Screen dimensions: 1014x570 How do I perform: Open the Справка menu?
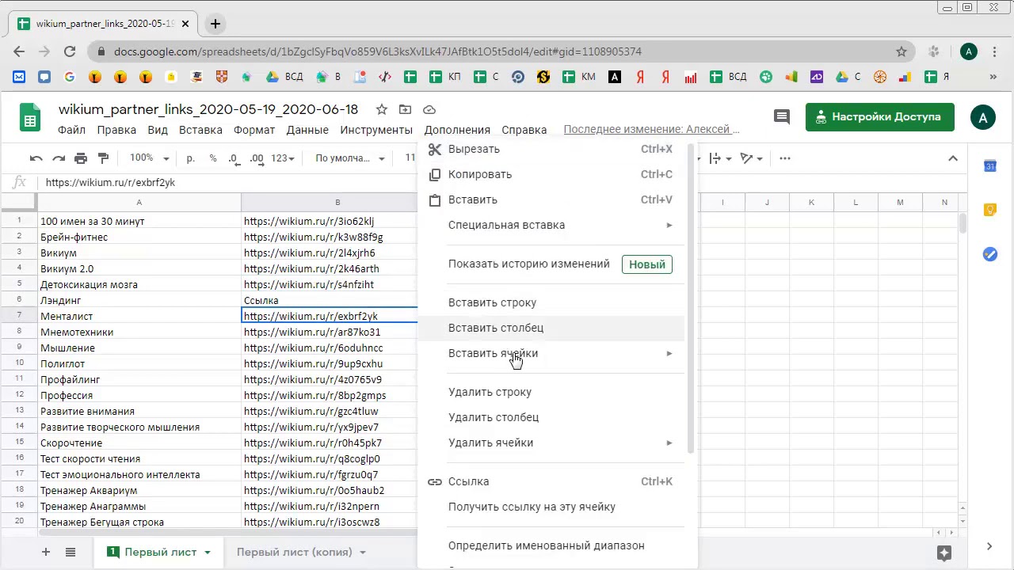tap(524, 130)
